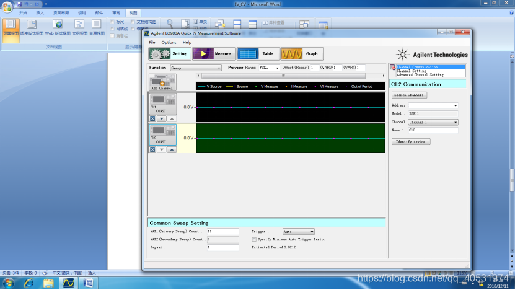Open the 审阅 ribbon tab in Word

coord(116,13)
